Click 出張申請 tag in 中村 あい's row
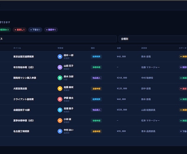187x154 pixels. click(x=96, y=131)
